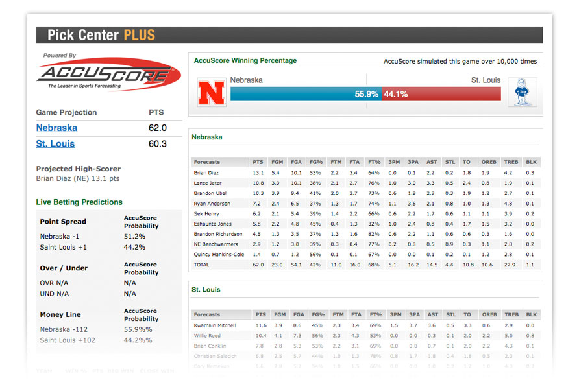Click the Nebraska -1 spread entry
The height and width of the screenshot is (389, 579).
pyautogui.click(x=60, y=237)
